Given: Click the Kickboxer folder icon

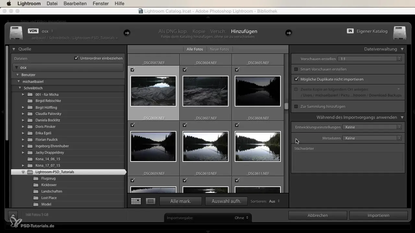Looking at the screenshot, I should [x=36, y=185].
